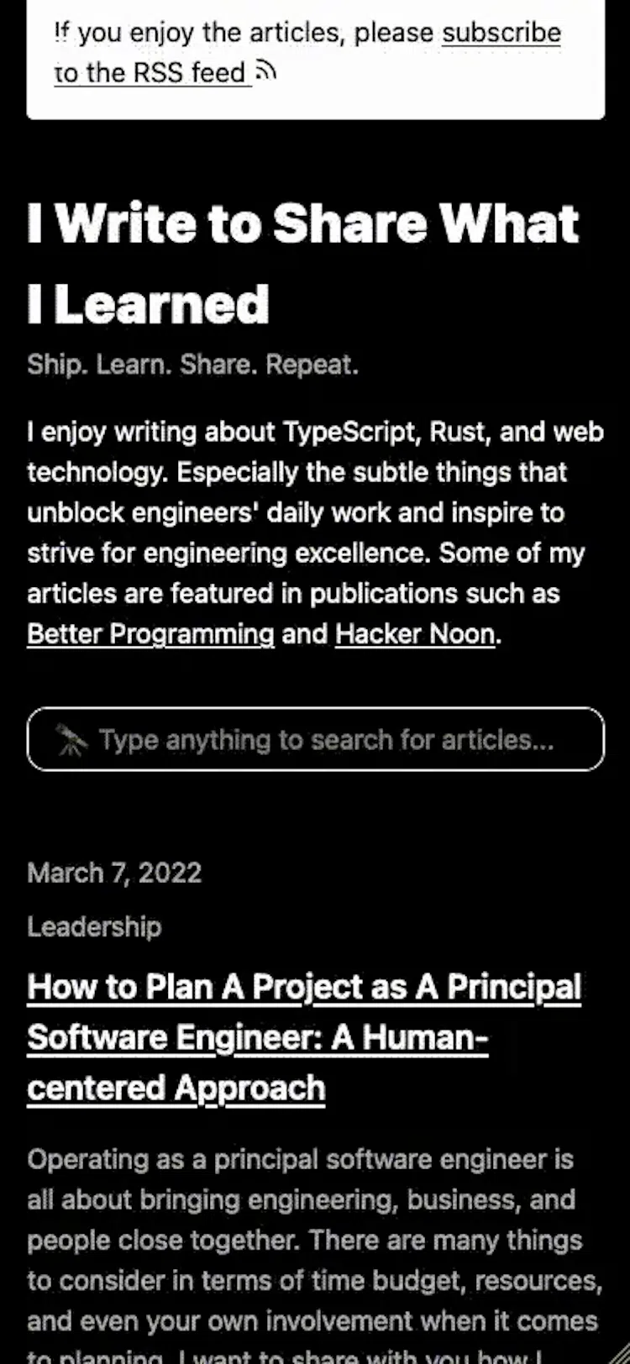
Task: Click the March 7, 2022 post date
Action: coord(114,873)
